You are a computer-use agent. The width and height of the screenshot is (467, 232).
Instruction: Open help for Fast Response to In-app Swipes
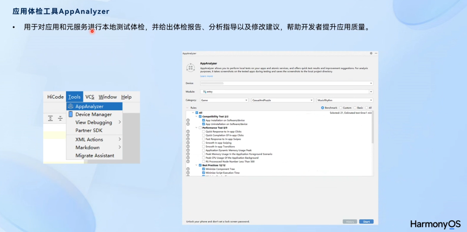188,139
